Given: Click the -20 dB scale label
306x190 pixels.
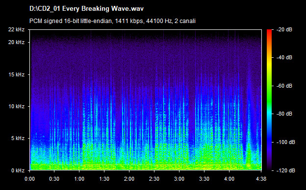Looking at the screenshot, I should point(284,29).
